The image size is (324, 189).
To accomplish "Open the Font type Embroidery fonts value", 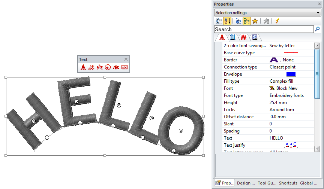I will coord(291,95).
